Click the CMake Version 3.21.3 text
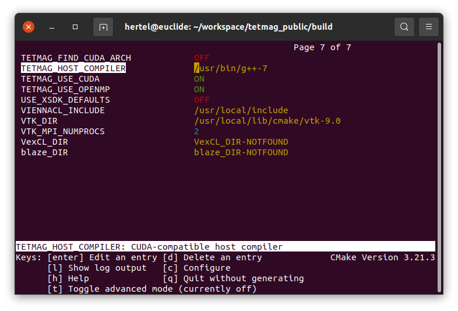 coord(383,257)
